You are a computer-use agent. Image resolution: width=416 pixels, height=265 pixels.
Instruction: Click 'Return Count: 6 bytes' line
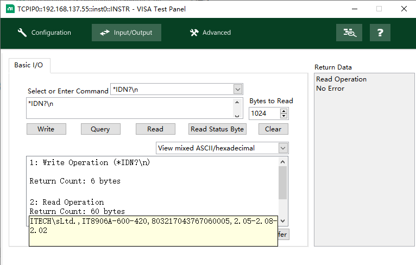pyautogui.click(x=75, y=181)
